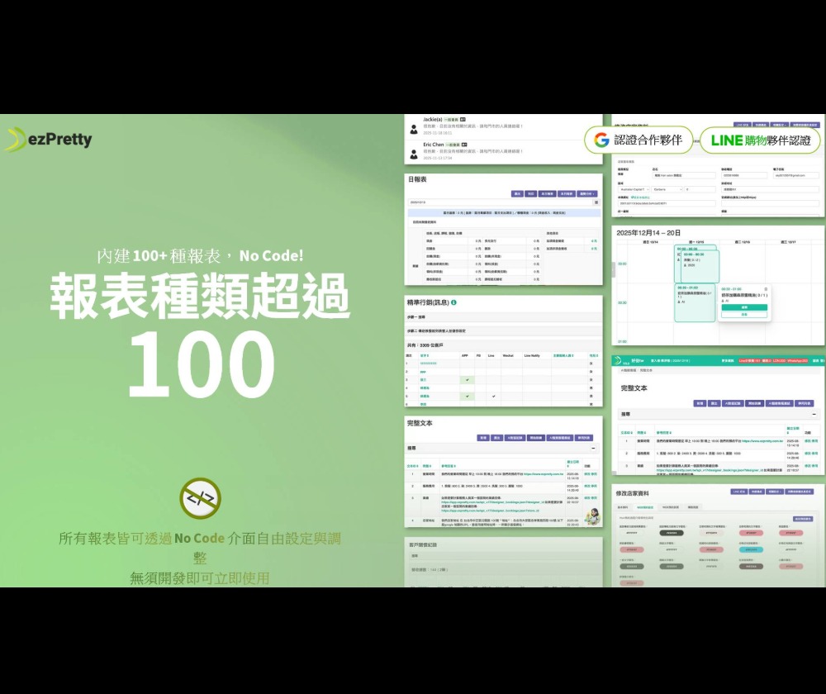Pick the cyan color swatch in 修改店家資料

pos(751,549)
